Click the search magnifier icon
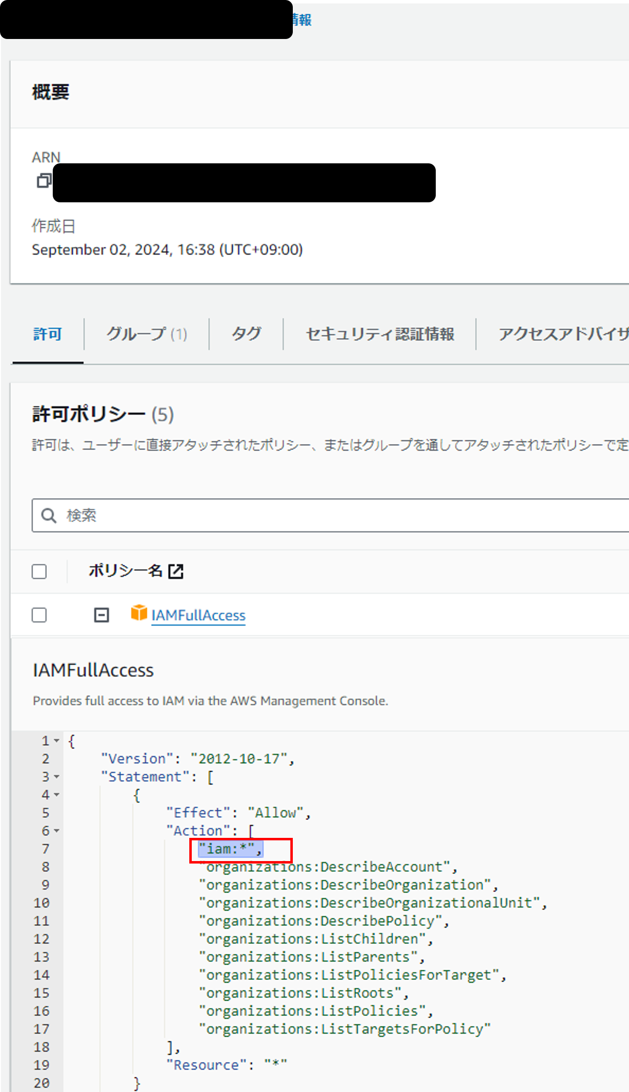The image size is (629, 1092). click(x=48, y=515)
